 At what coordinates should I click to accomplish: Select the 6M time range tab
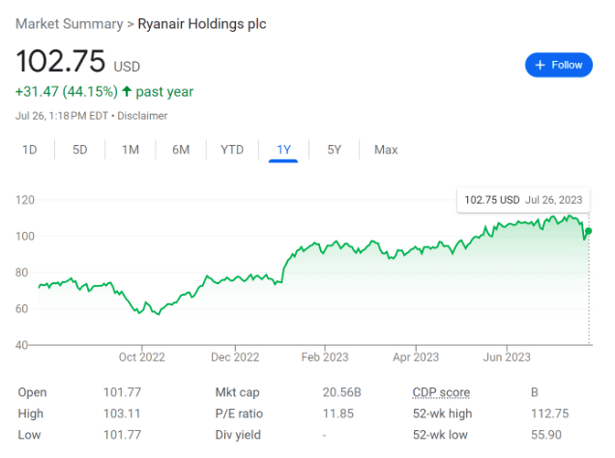click(x=181, y=150)
